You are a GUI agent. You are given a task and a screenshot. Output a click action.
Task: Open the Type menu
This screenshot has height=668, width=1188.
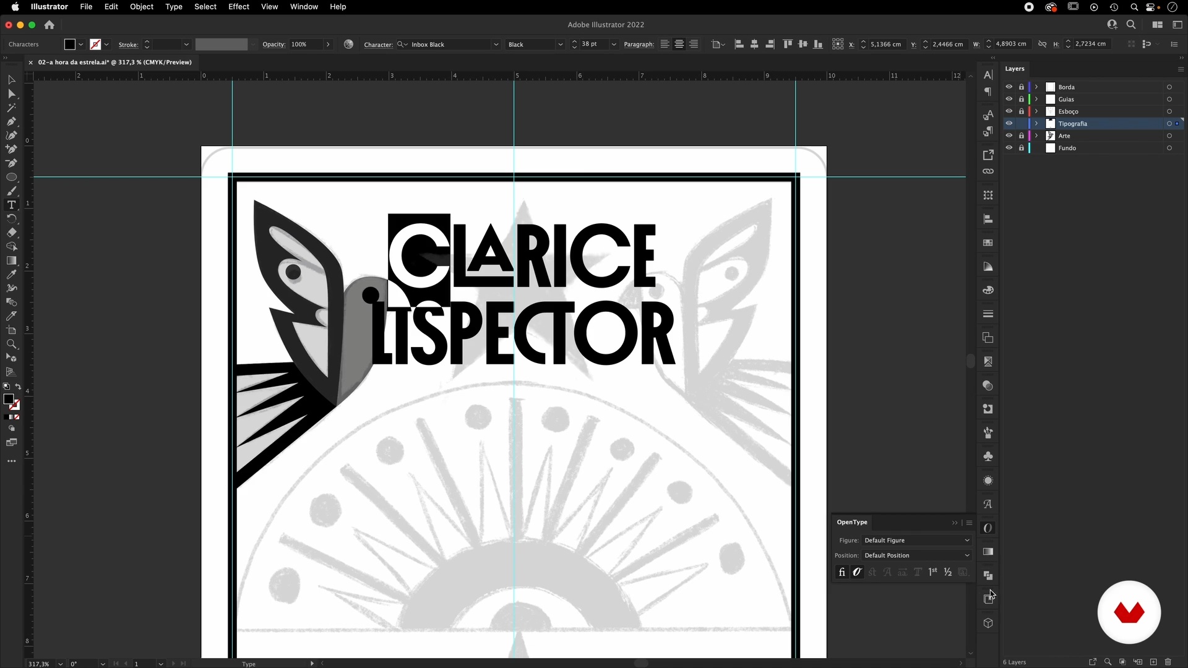point(174,7)
